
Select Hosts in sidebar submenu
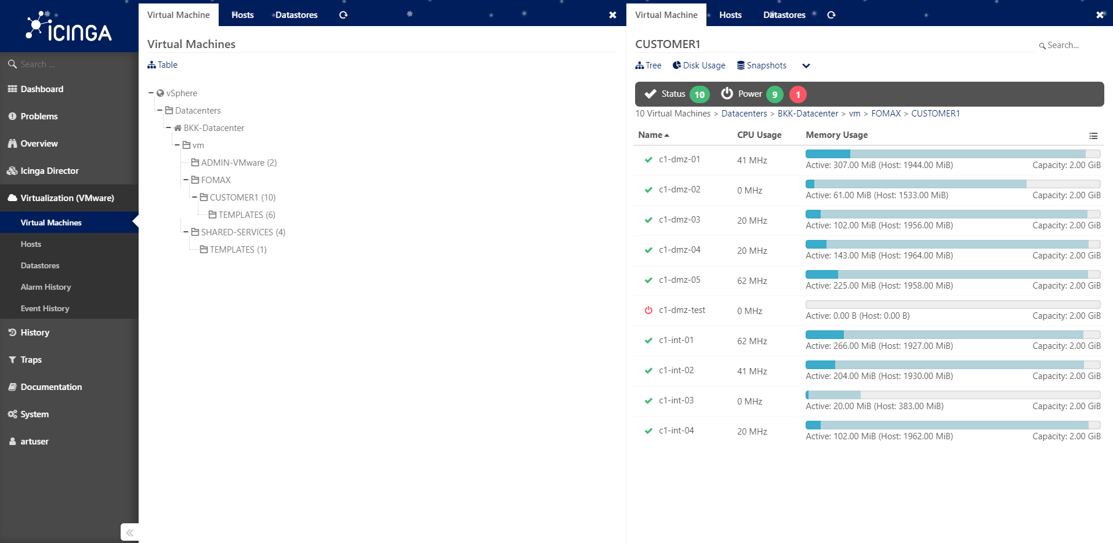[x=31, y=244]
